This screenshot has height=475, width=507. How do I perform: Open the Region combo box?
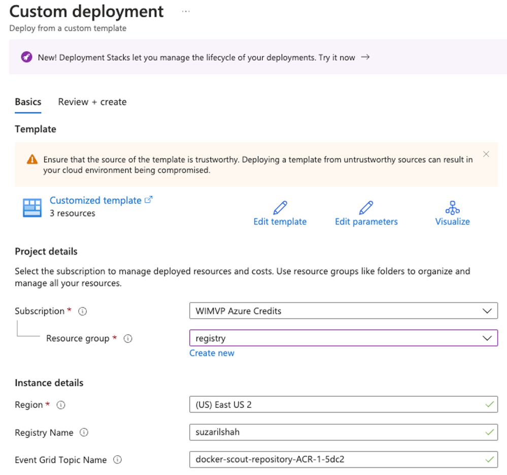343,405
